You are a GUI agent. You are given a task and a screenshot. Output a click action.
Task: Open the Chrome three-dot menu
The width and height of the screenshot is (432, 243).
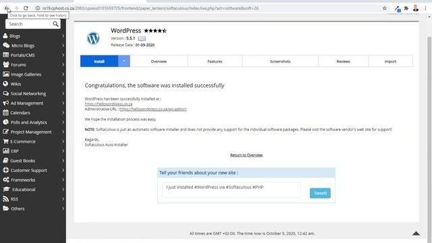pos(426,8)
